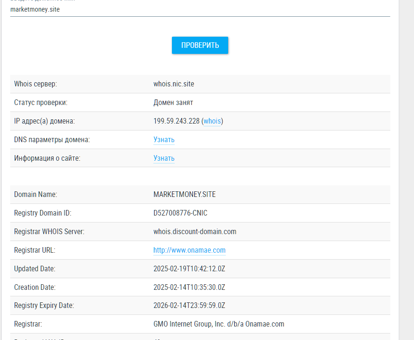Focus the domain input containing marketmoney.site
This screenshot has height=340, width=414.
tap(200, 9)
